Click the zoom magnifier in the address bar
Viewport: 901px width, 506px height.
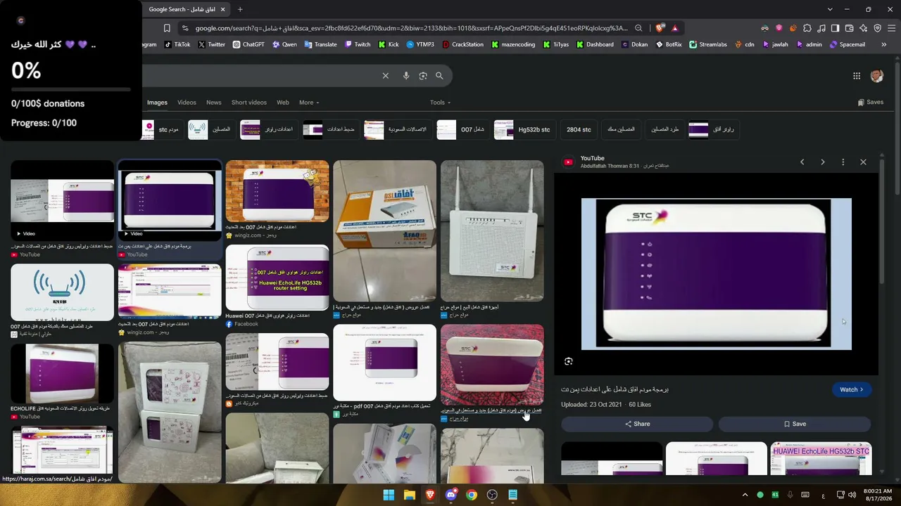coord(638,28)
